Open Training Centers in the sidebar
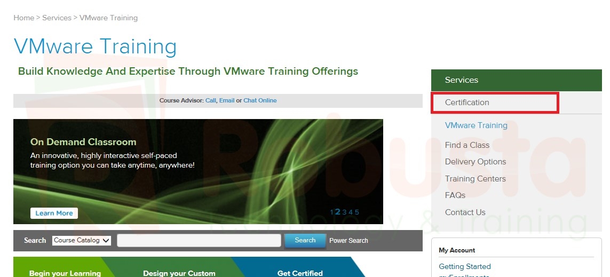610x277 pixels. pos(476,179)
